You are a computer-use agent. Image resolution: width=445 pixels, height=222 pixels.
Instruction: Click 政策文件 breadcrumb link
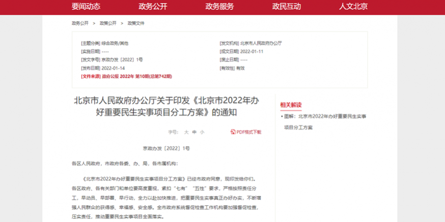pyautogui.click(x=136, y=23)
